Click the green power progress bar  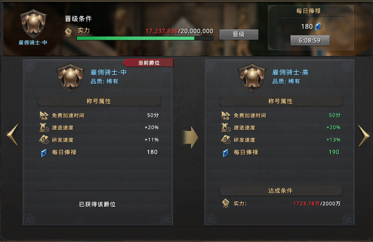(x=145, y=38)
